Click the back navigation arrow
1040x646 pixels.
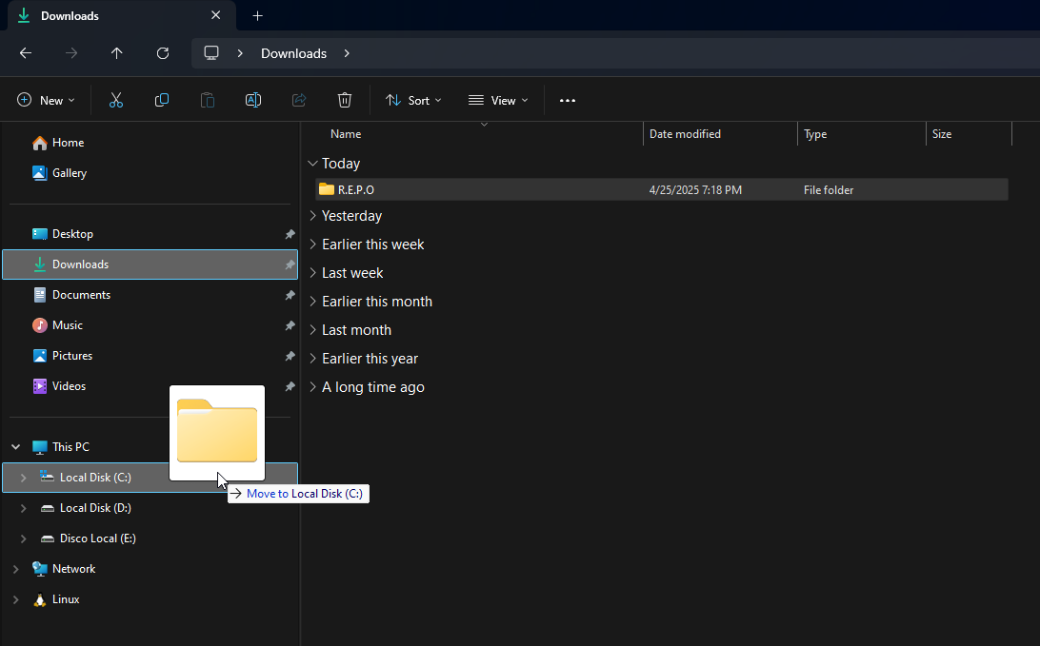[26, 53]
